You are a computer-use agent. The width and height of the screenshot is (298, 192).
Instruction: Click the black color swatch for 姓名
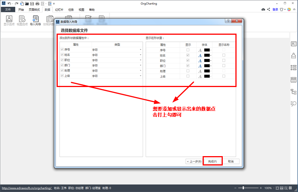tap(207, 55)
